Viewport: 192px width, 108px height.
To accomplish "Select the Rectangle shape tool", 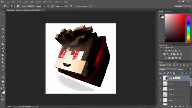I will coord(3,77).
